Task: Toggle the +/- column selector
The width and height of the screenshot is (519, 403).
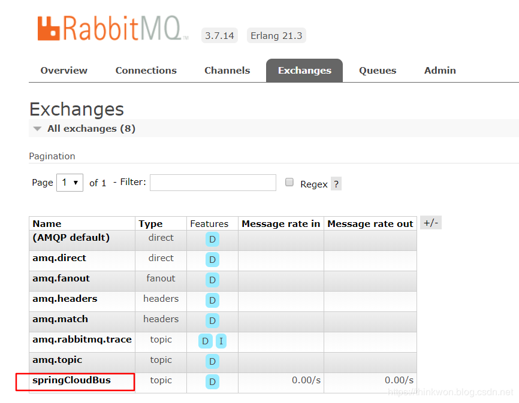Action: 431,223
